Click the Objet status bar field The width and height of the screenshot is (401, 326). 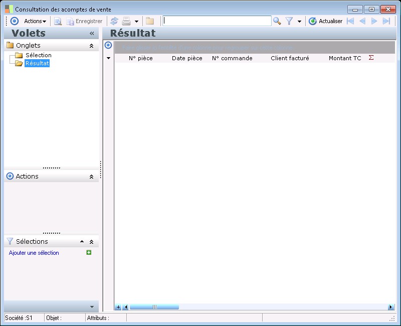65,318
